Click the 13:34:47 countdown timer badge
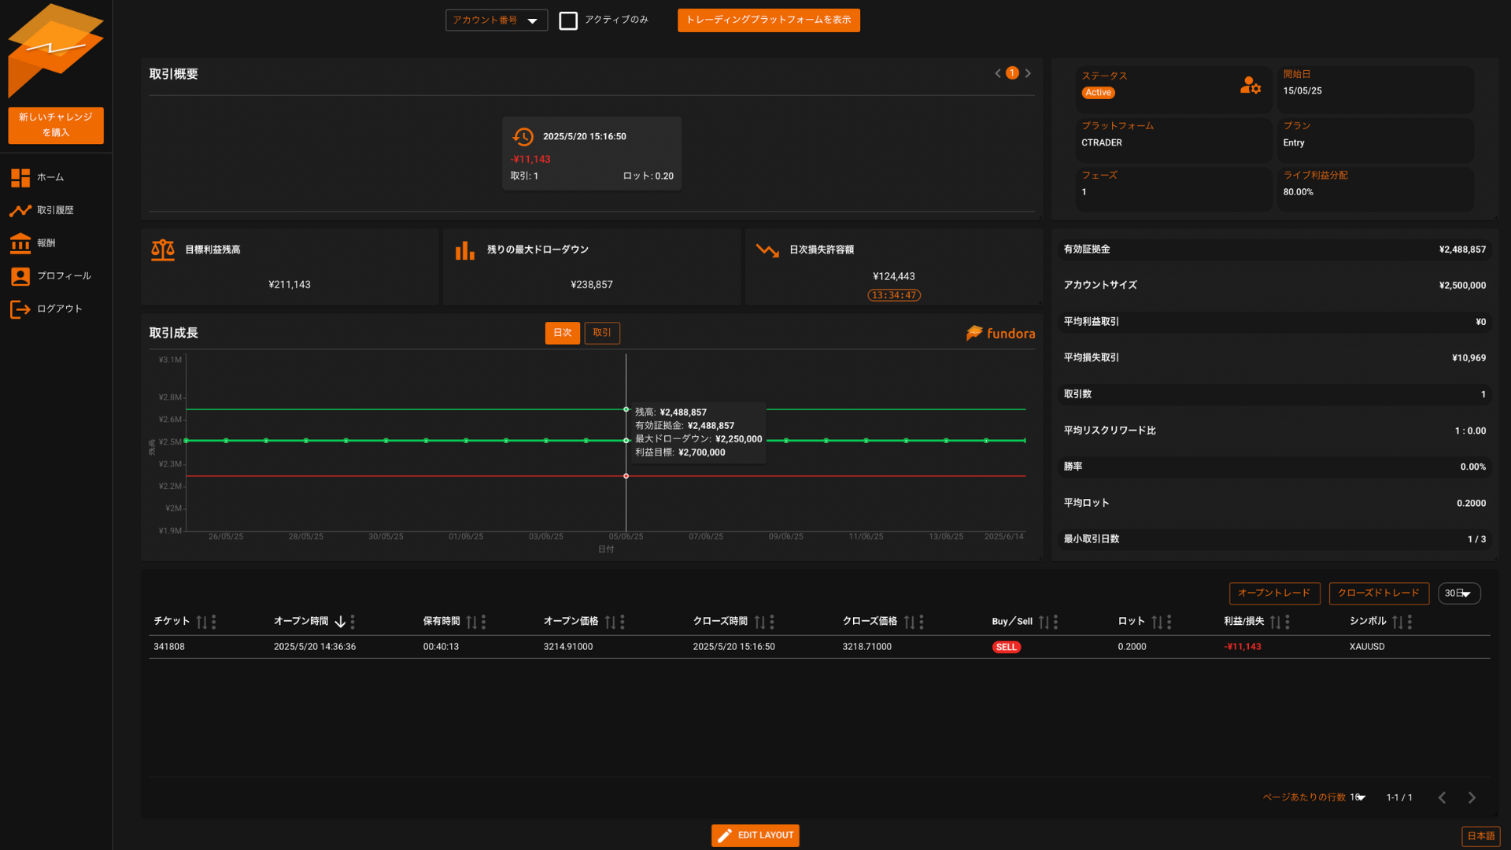1511x850 pixels. [x=894, y=296]
